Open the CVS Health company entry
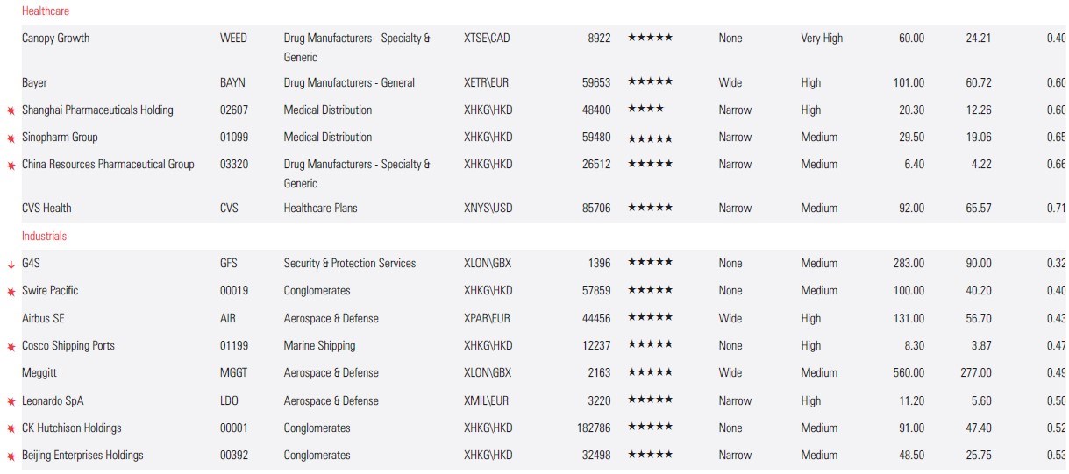Screen dimensions: 1069x474 47,208
